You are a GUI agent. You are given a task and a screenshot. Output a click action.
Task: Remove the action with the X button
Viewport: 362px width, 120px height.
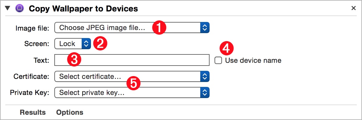[x=353, y=8]
